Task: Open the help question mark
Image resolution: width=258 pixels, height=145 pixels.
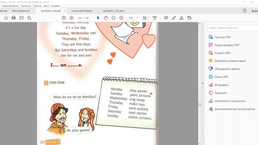Action: click(245, 11)
